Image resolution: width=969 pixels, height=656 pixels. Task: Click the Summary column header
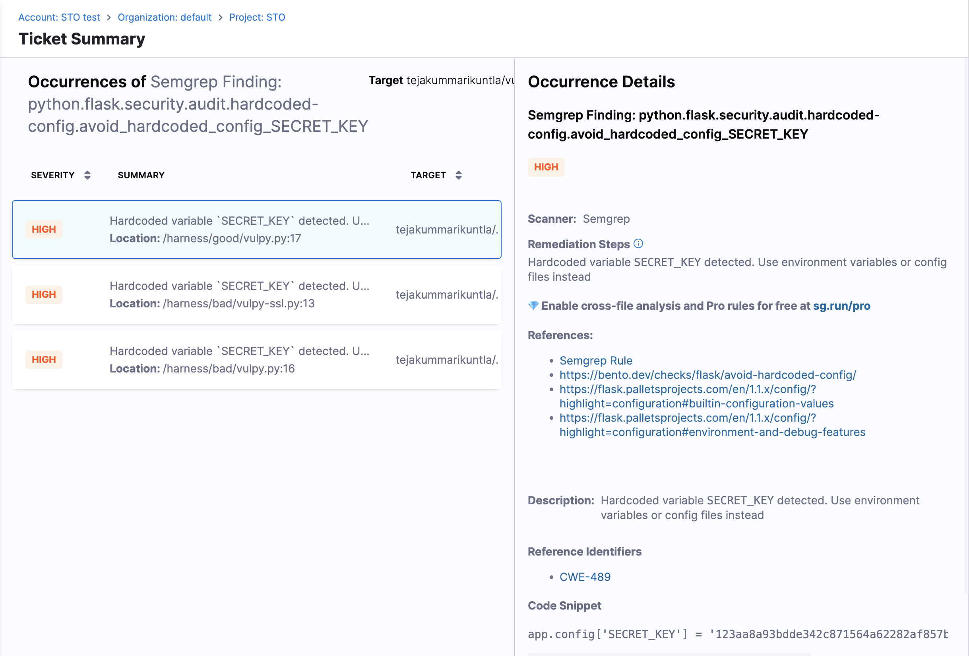click(x=141, y=175)
